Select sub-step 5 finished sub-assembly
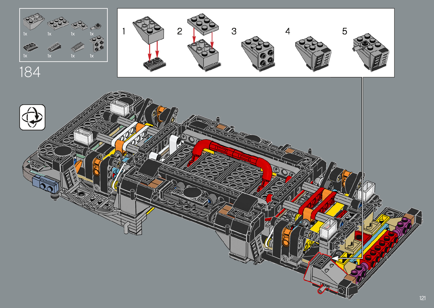The width and height of the screenshot is (434, 308). pyautogui.click(x=371, y=52)
